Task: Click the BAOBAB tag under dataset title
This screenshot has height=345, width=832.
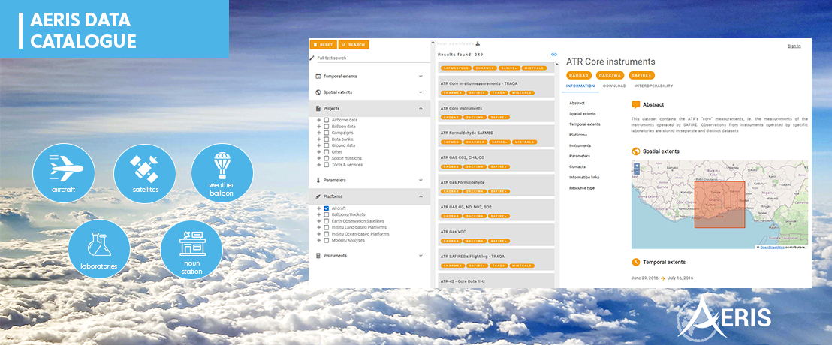Action: tap(579, 75)
